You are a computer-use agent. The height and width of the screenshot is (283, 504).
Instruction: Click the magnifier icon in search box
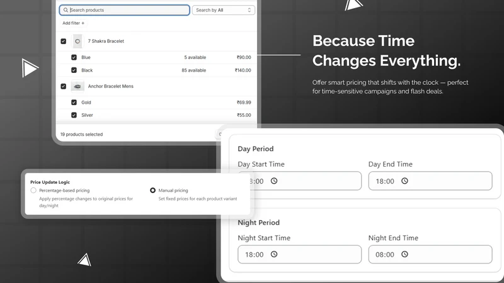pos(66,10)
